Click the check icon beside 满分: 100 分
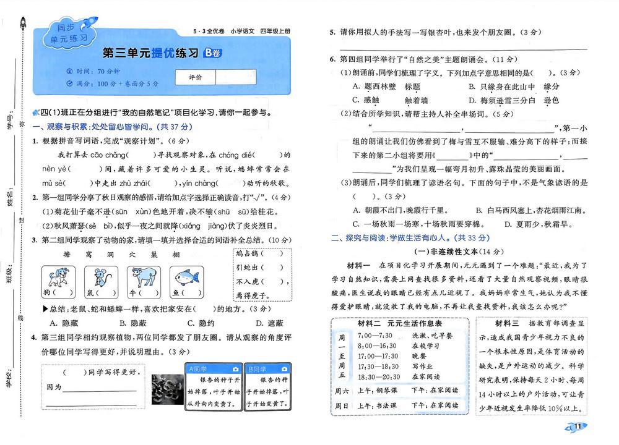619x445 pixels. [x=69, y=83]
